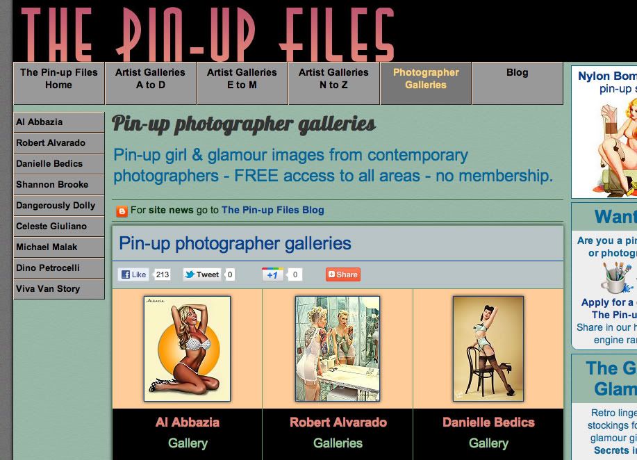Click the Blogger icon beside site news

coord(122,211)
